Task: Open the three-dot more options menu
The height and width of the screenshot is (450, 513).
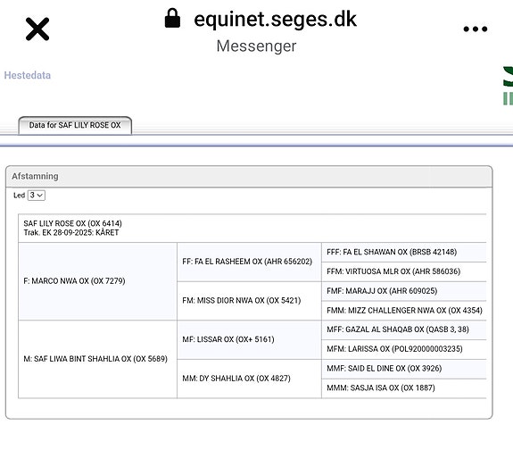Action: pos(476,29)
